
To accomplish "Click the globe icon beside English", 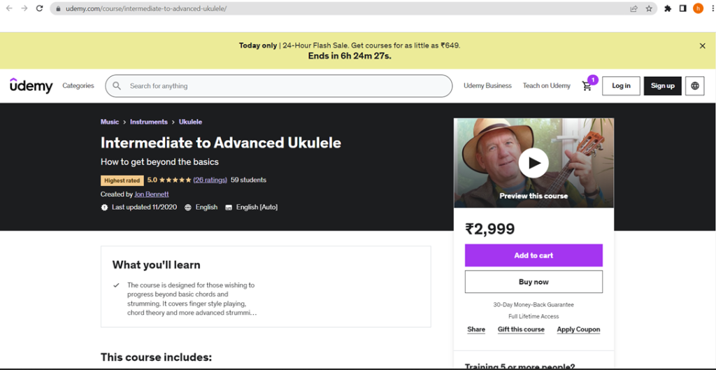I will [187, 208].
